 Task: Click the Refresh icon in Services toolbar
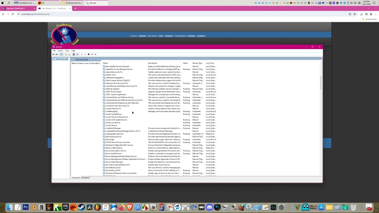pos(66,54)
